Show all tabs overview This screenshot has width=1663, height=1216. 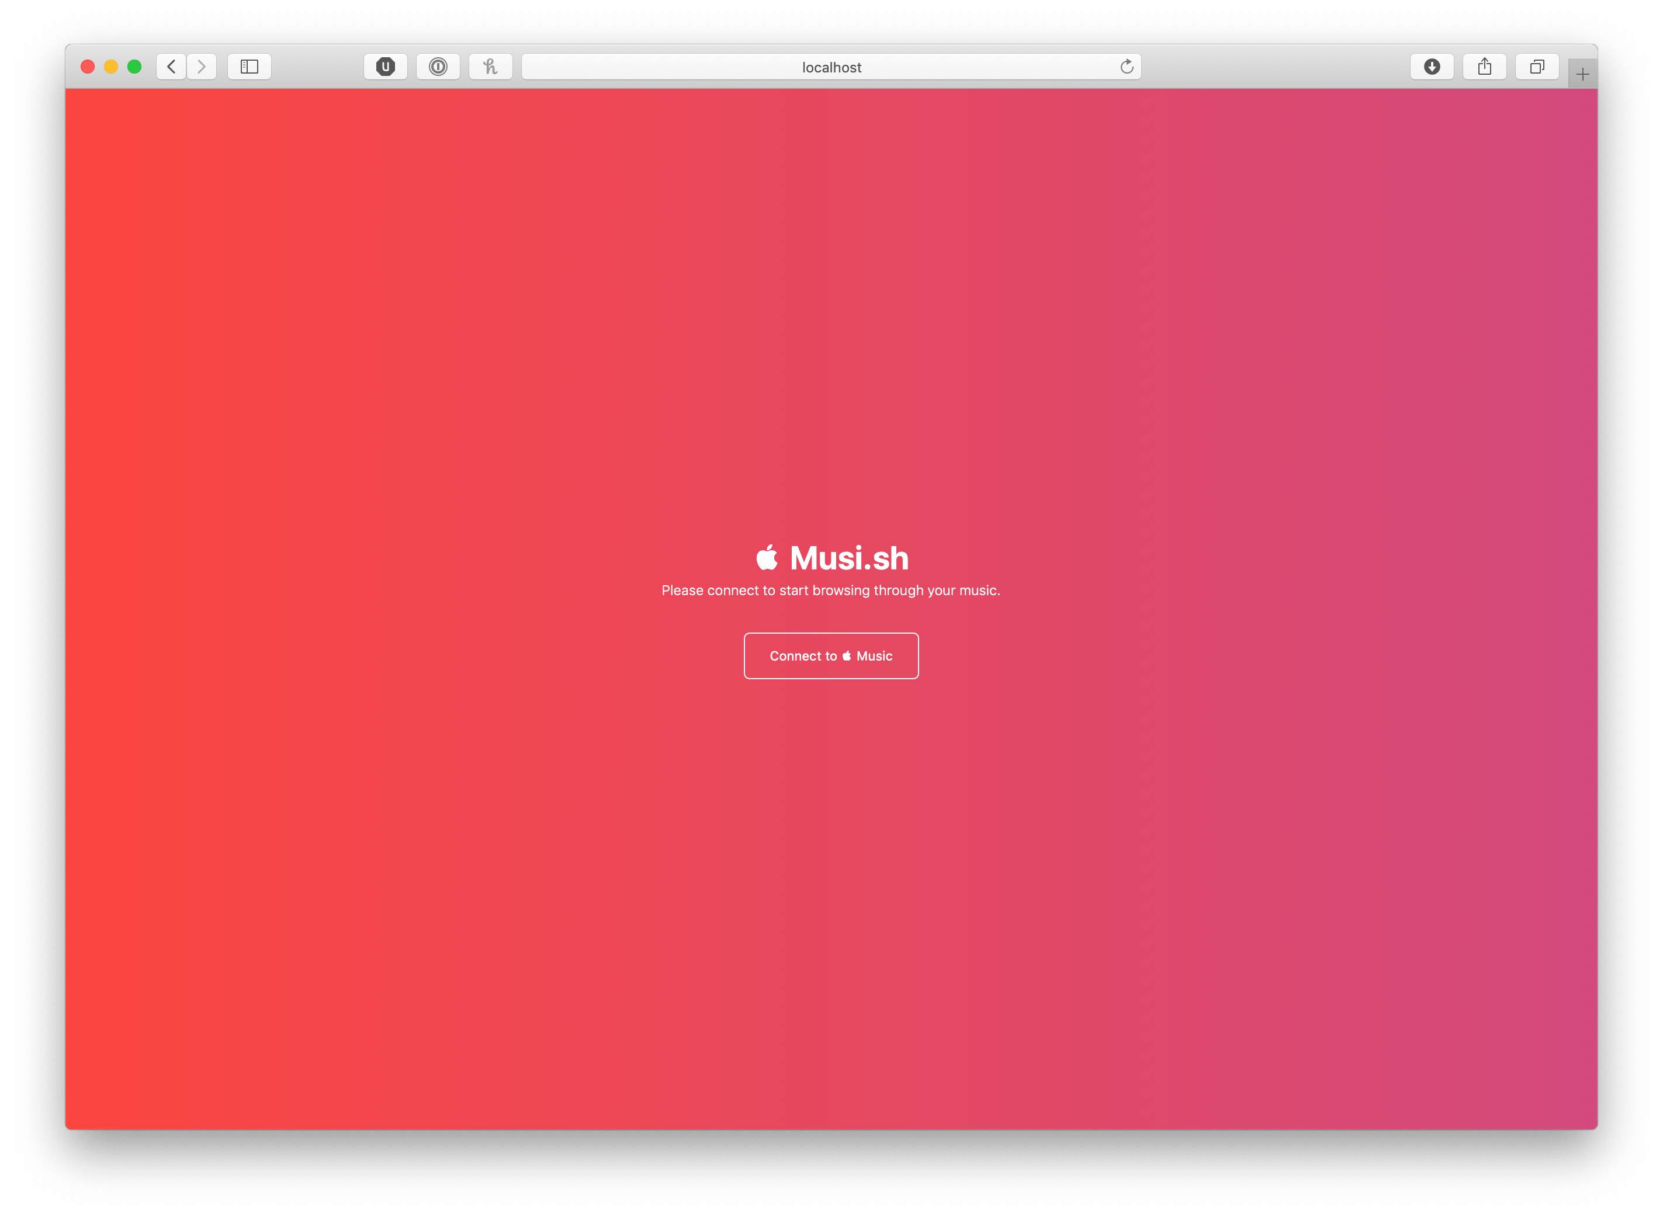(1536, 67)
